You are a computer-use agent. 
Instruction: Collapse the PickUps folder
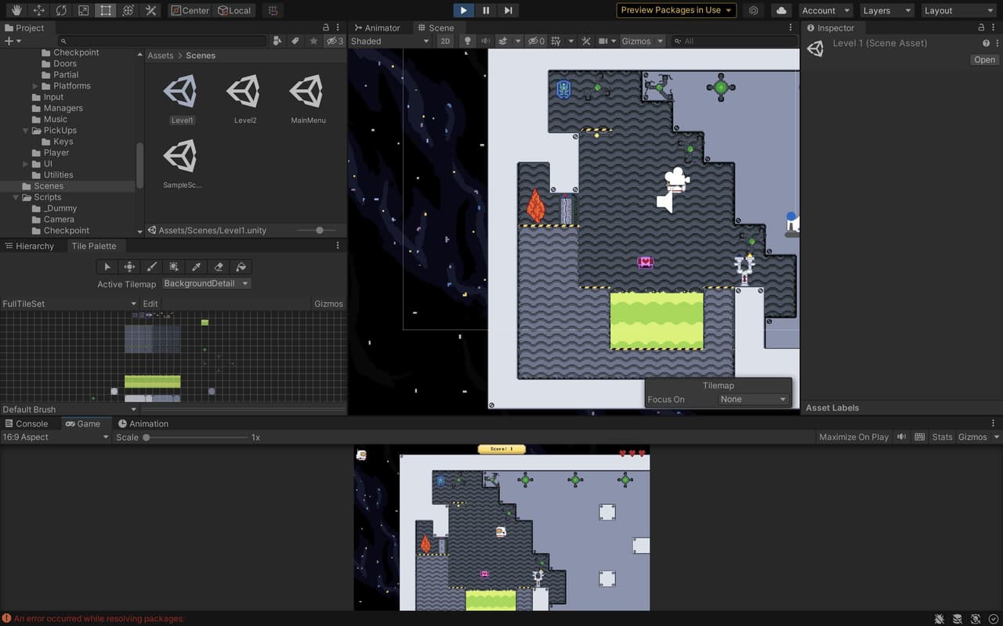pyautogui.click(x=25, y=131)
